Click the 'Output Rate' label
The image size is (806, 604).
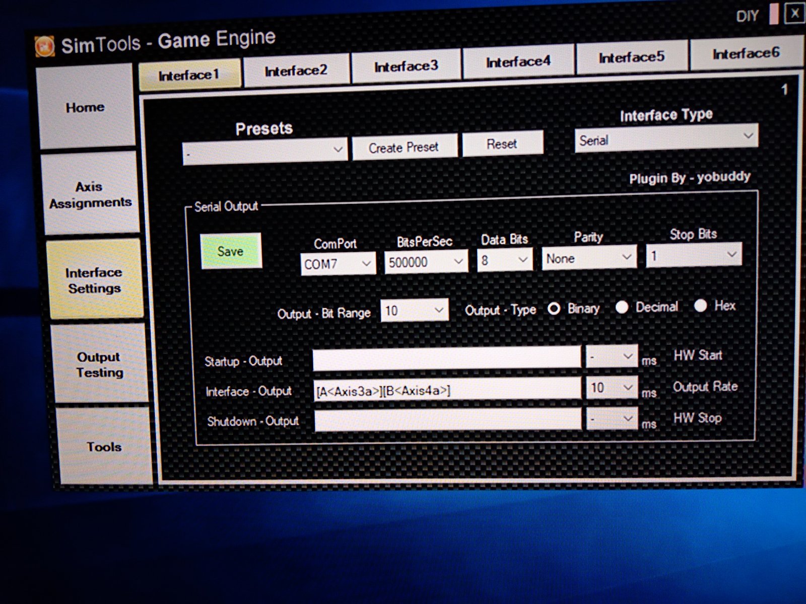point(705,387)
